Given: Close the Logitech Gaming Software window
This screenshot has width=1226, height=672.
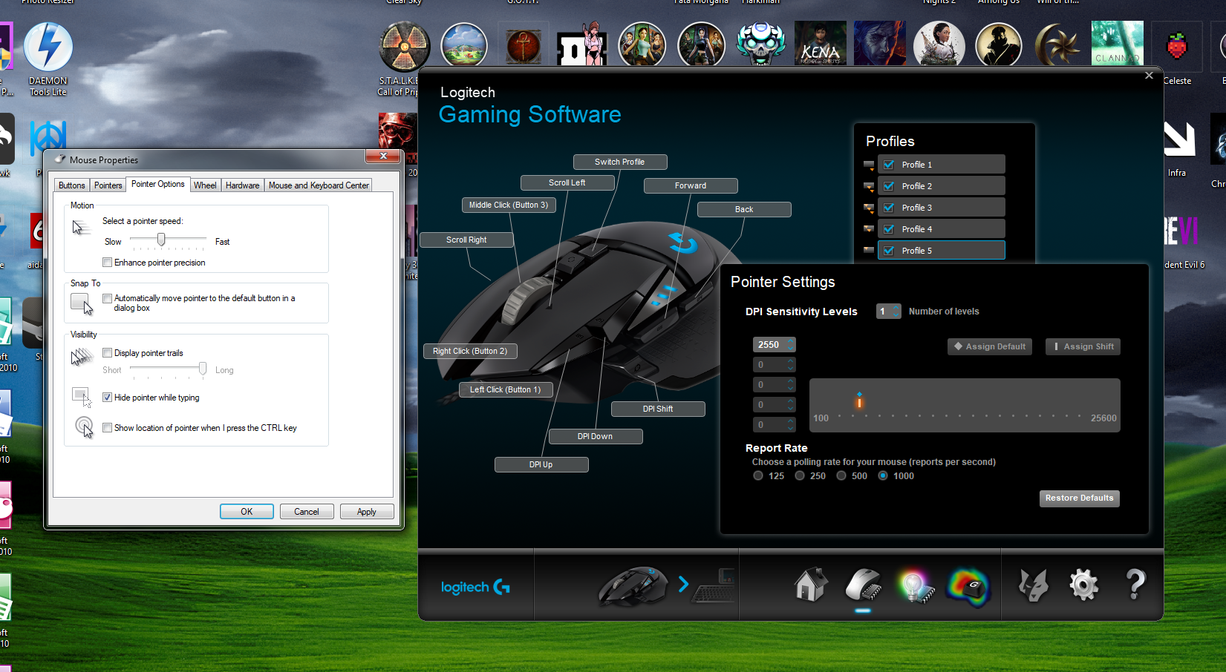Looking at the screenshot, I should pyautogui.click(x=1149, y=76).
